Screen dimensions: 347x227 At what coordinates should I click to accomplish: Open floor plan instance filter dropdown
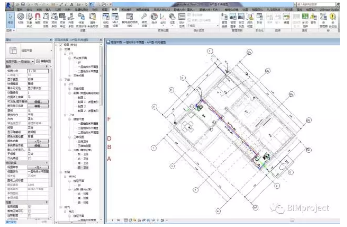point(20,61)
